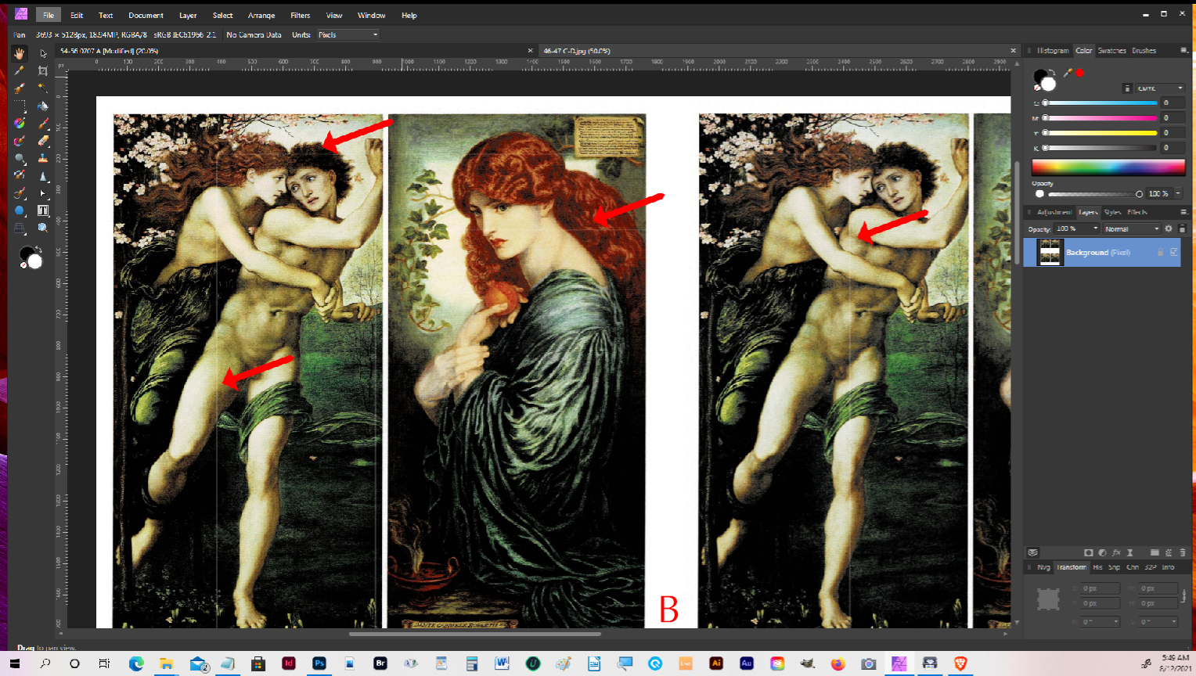Image resolution: width=1196 pixels, height=676 pixels.
Task: Open the Color panel options menu
Action: click(x=1183, y=50)
